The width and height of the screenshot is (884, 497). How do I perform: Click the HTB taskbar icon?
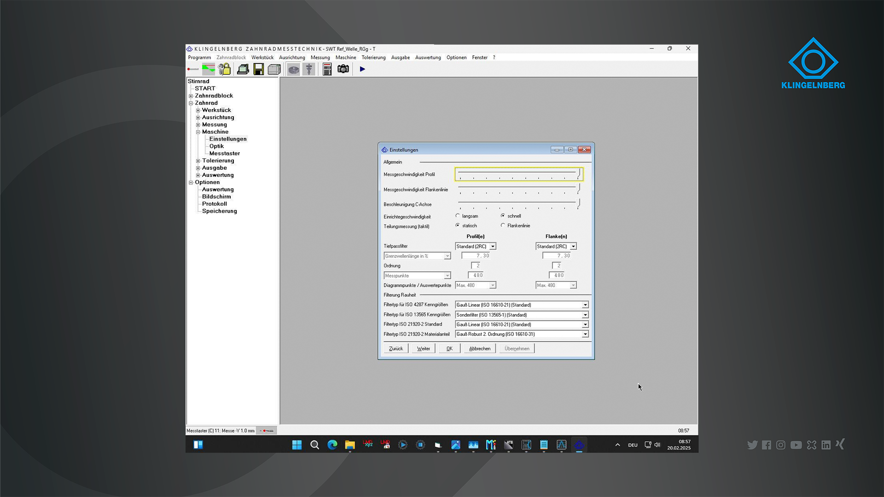[x=509, y=445]
